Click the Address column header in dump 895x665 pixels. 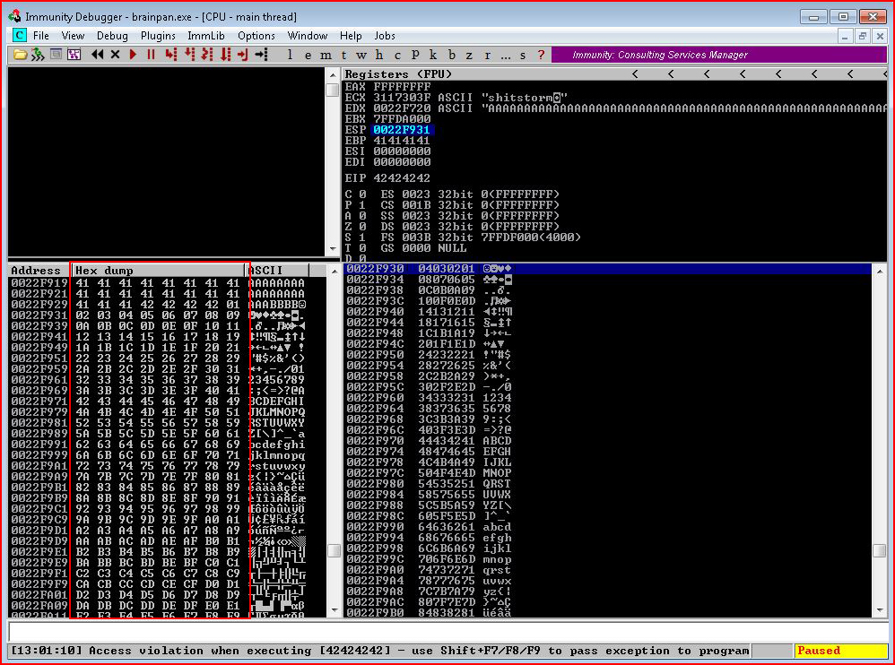click(39, 271)
